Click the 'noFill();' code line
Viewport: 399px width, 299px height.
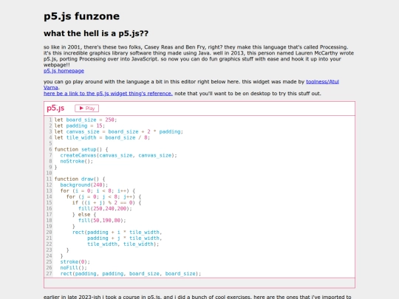tap(74, 267)
